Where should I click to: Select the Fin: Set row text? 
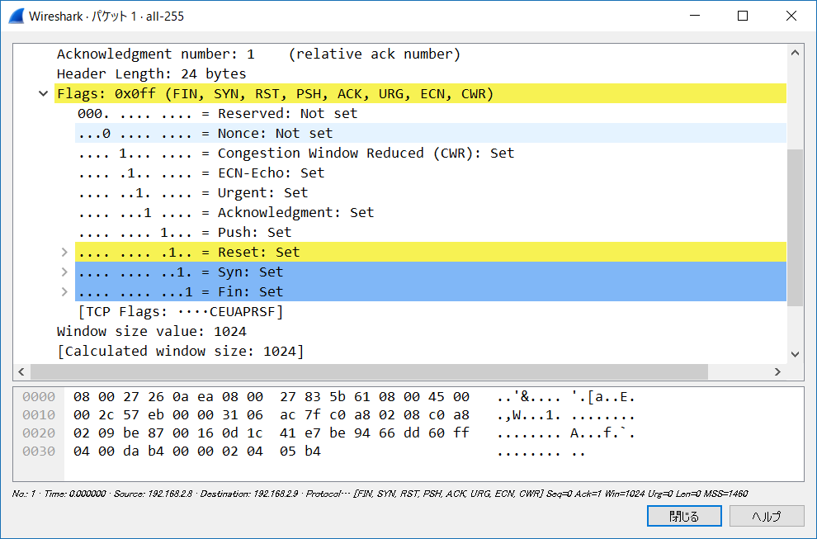point(431,292)
